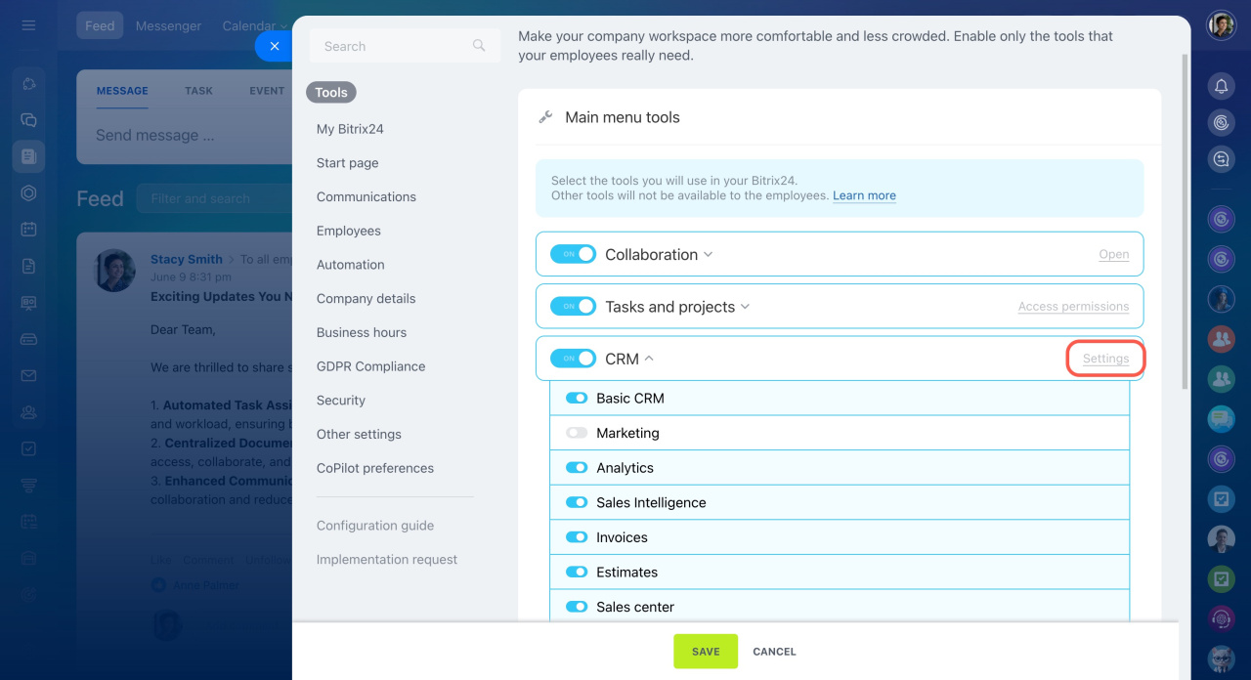Open Business hours section
Viewport: 1251px width, 680px height.
(x=362, y=332)
